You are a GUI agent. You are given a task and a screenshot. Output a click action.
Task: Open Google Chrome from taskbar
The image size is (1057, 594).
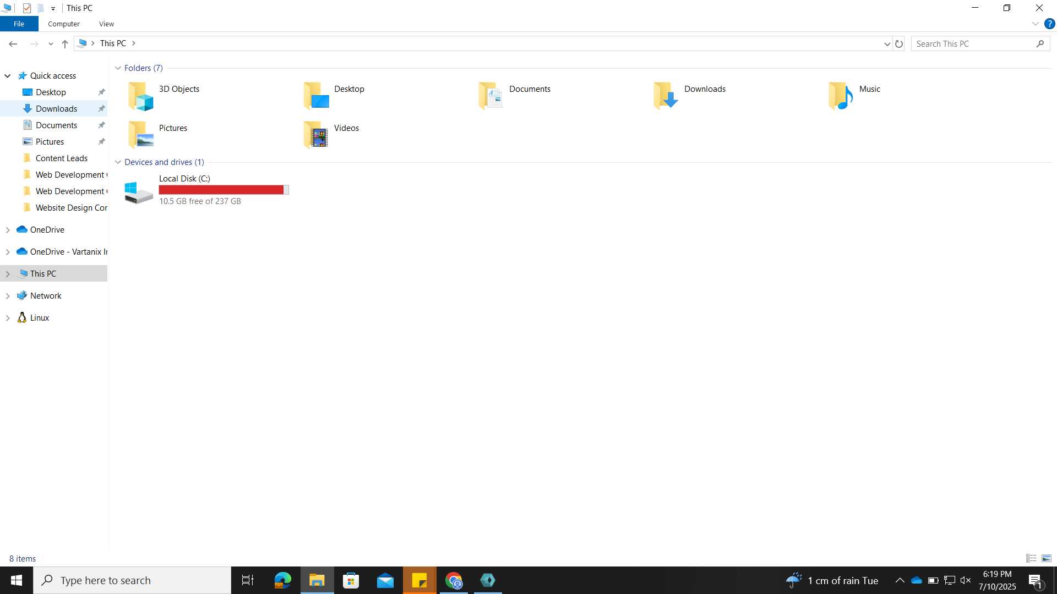click(454, 580)
